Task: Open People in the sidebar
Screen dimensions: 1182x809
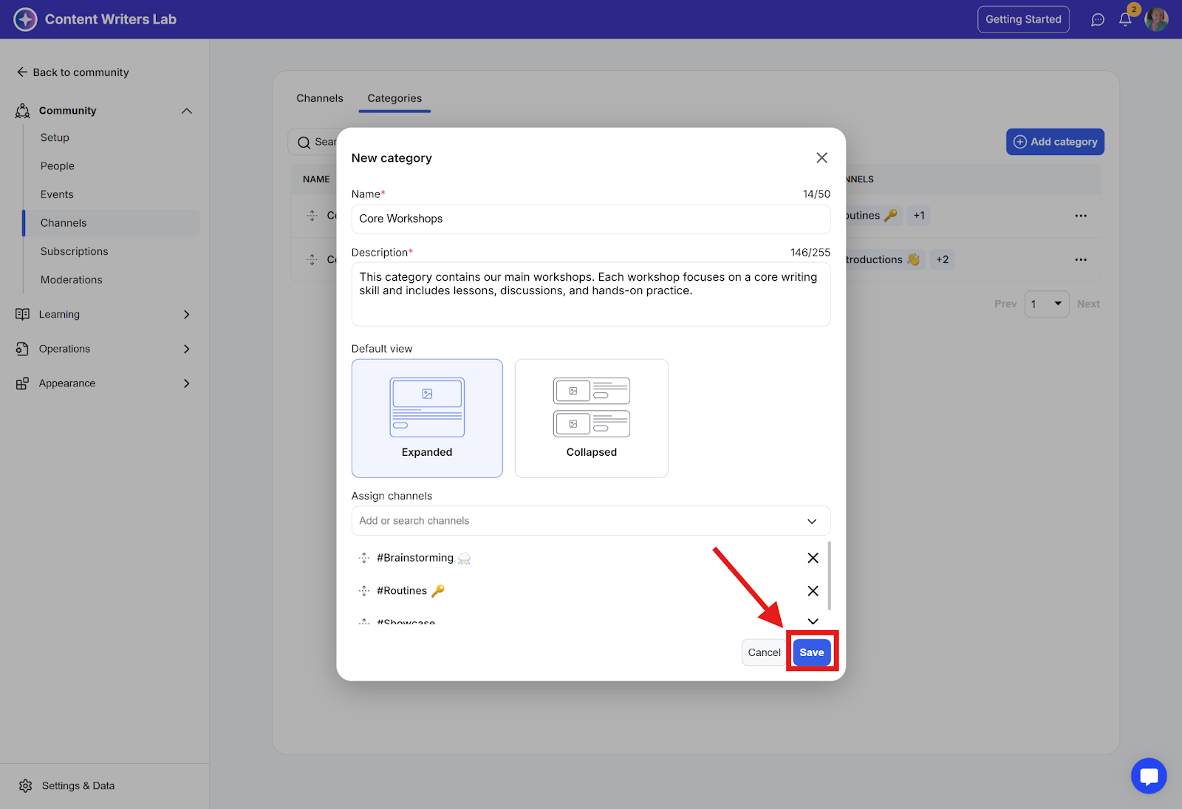Action: click(x=58, y=166)
